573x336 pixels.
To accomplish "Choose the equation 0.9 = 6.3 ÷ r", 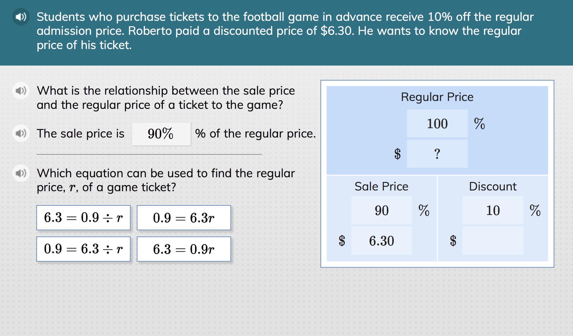I will point(84,249).
